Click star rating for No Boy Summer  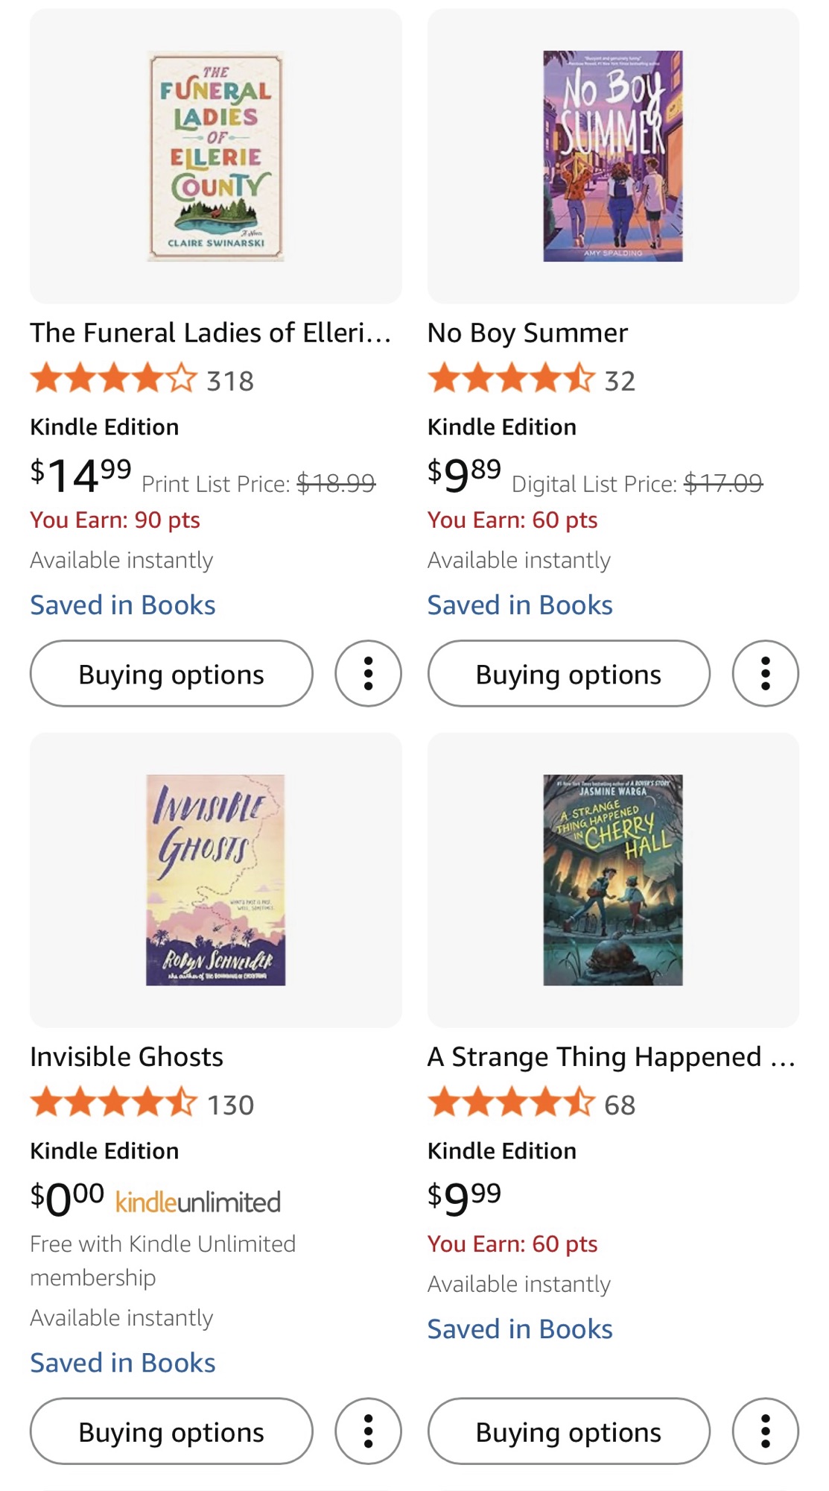511,379
